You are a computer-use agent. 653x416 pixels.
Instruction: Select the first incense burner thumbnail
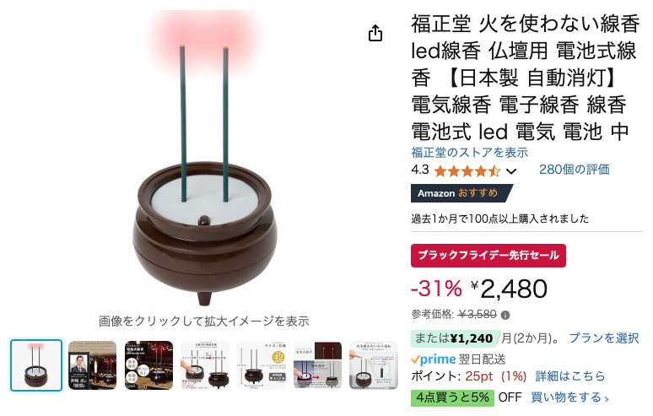[36, 365]
